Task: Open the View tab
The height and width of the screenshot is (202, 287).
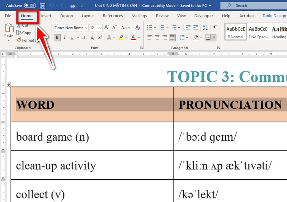Action: (182, 16)
